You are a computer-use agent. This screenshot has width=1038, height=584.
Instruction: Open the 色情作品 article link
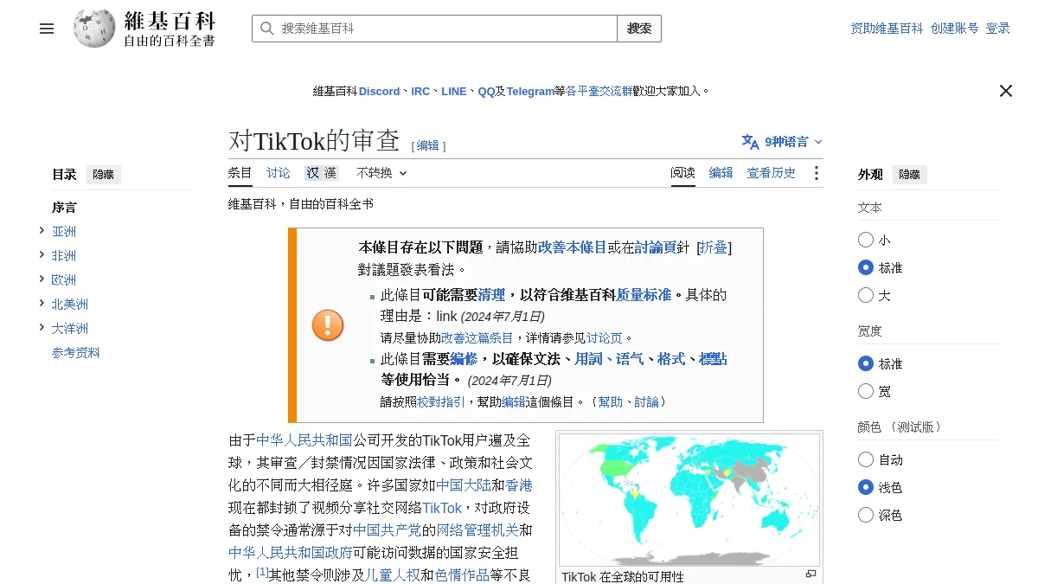coord(462,575)
